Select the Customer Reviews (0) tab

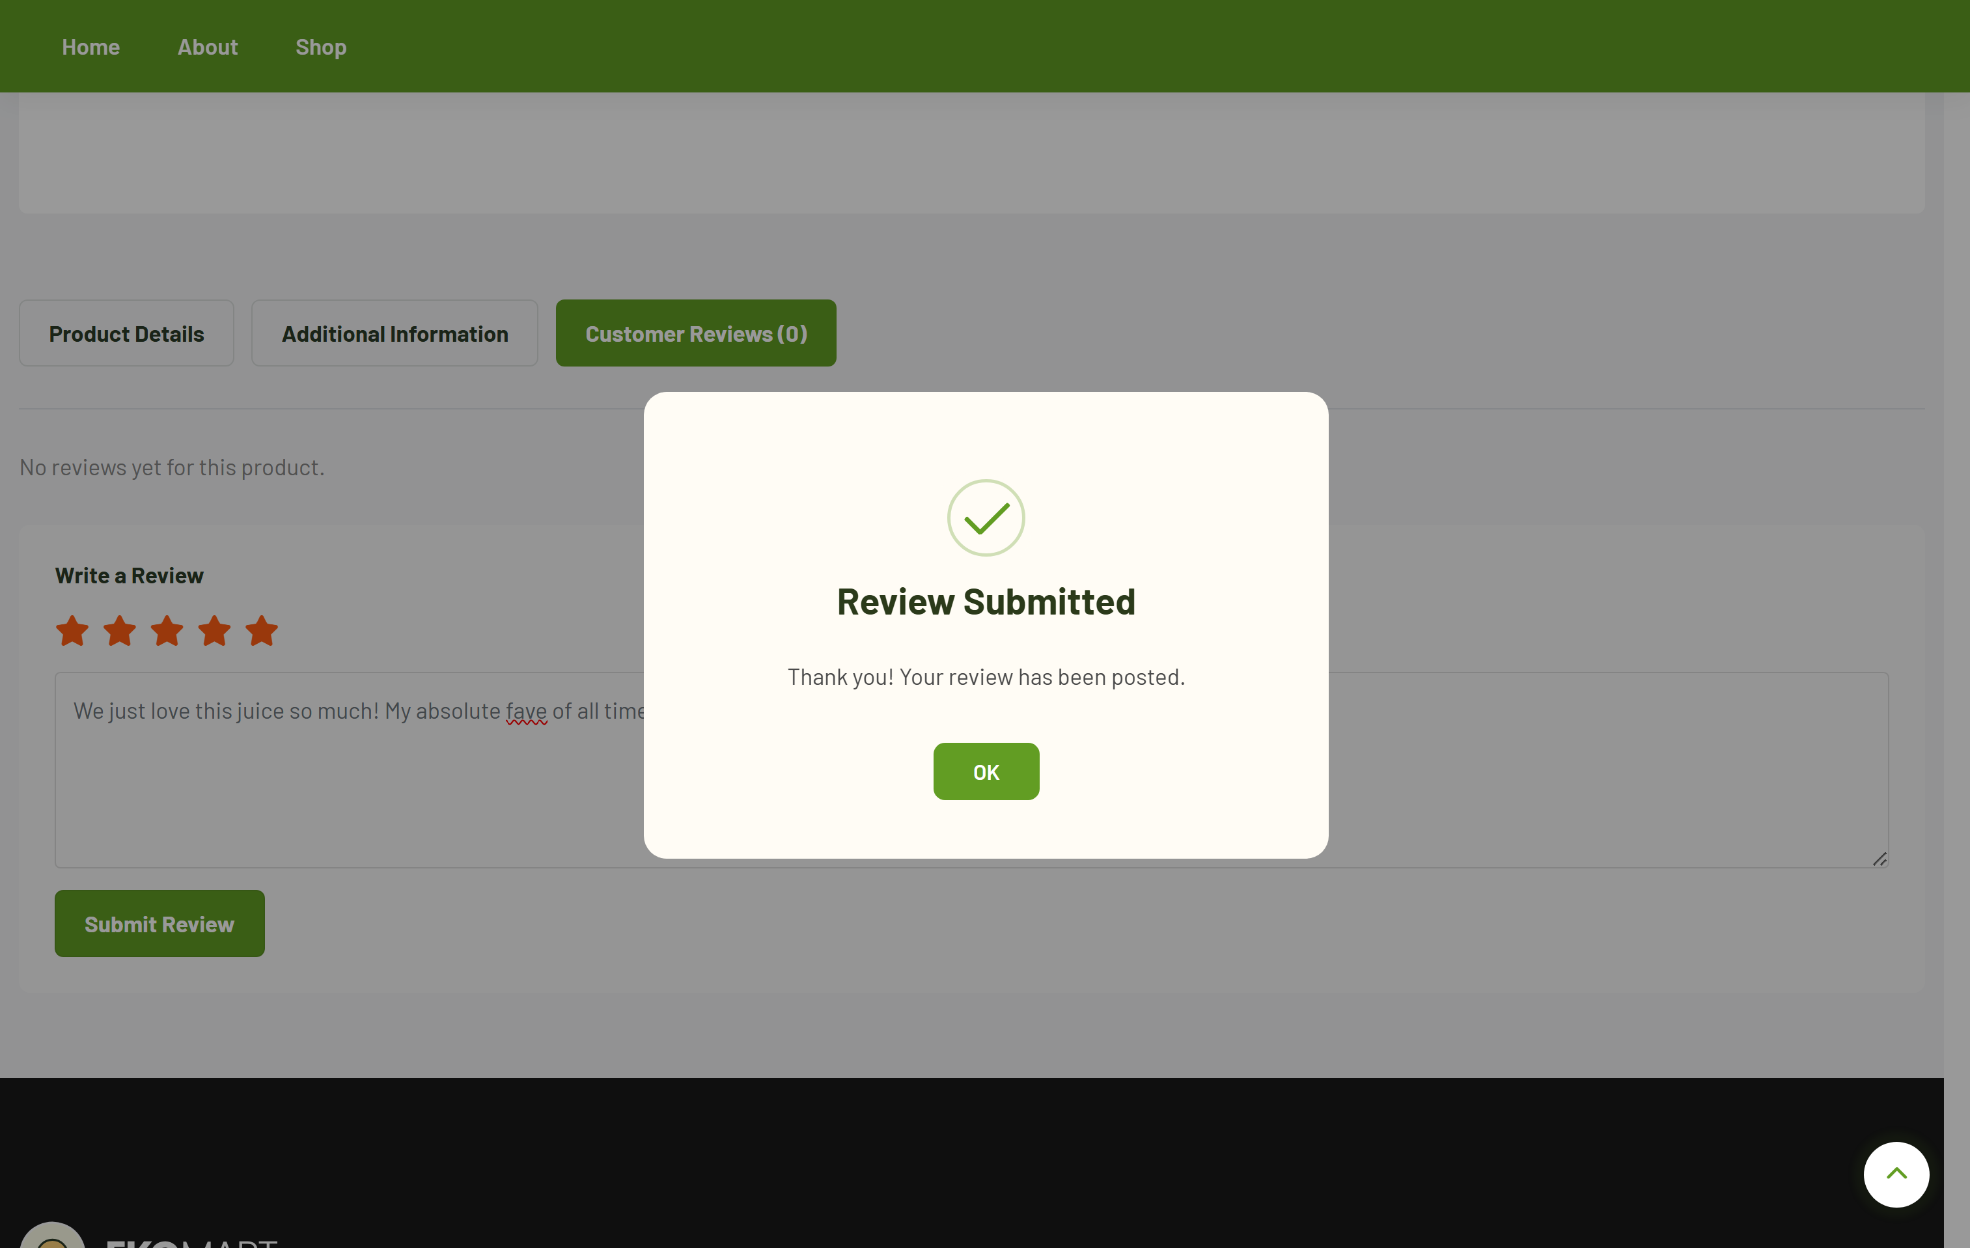[x=696, y=333]
